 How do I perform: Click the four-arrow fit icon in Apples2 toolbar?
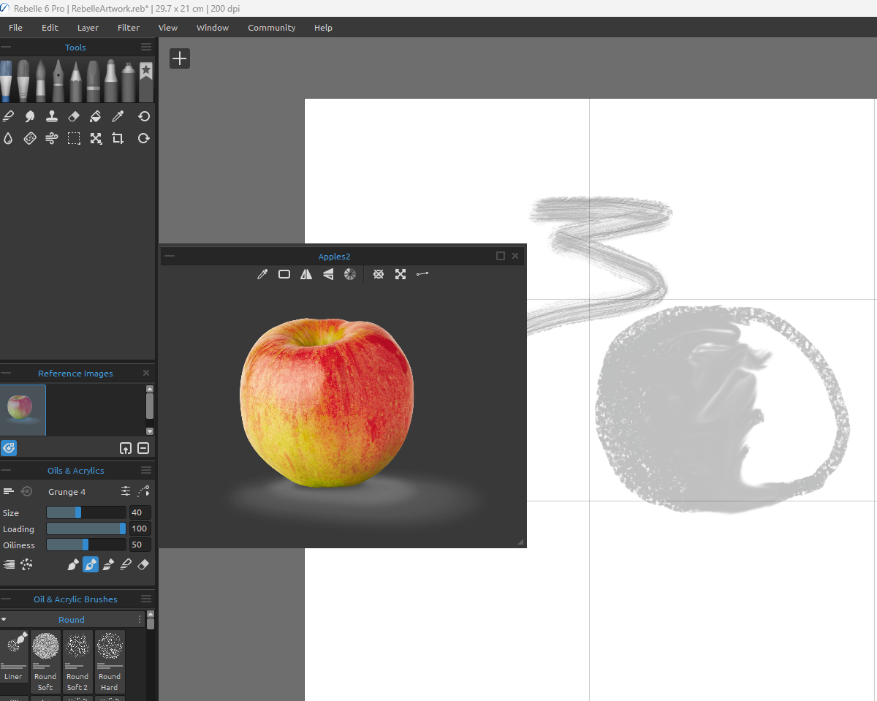[400, 274]
